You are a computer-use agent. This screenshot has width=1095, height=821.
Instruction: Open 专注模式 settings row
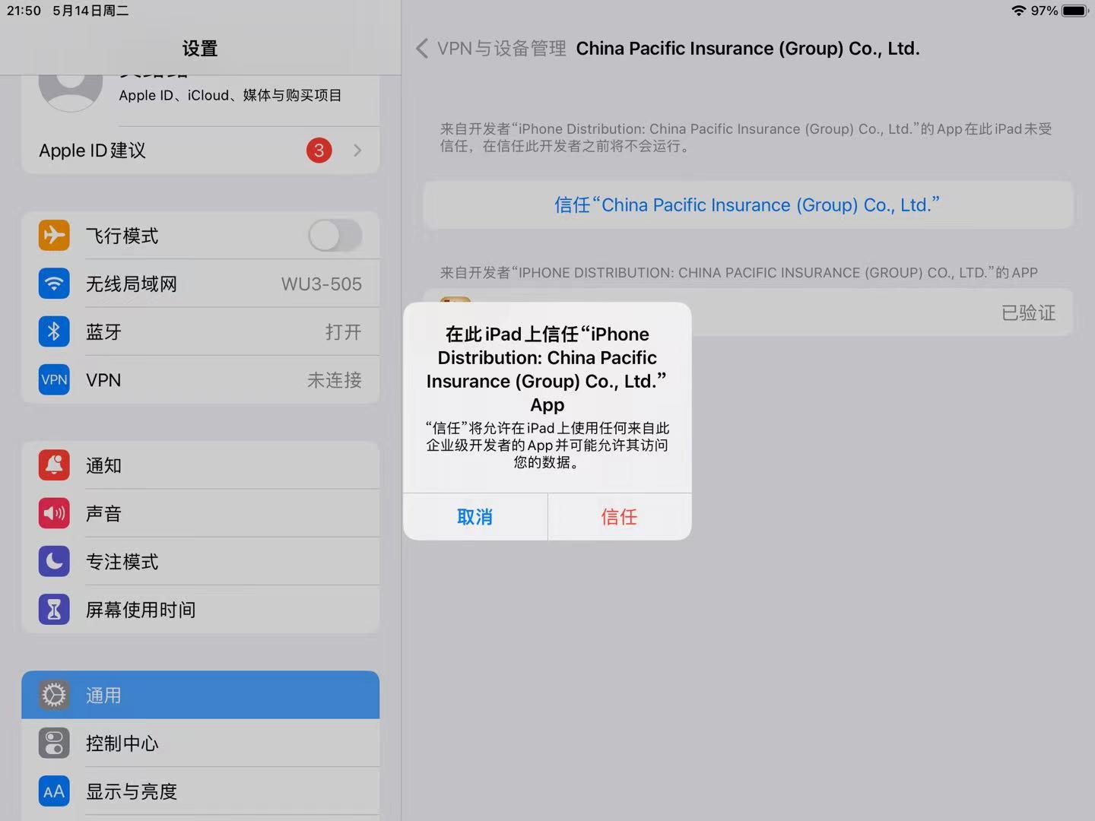201,561
